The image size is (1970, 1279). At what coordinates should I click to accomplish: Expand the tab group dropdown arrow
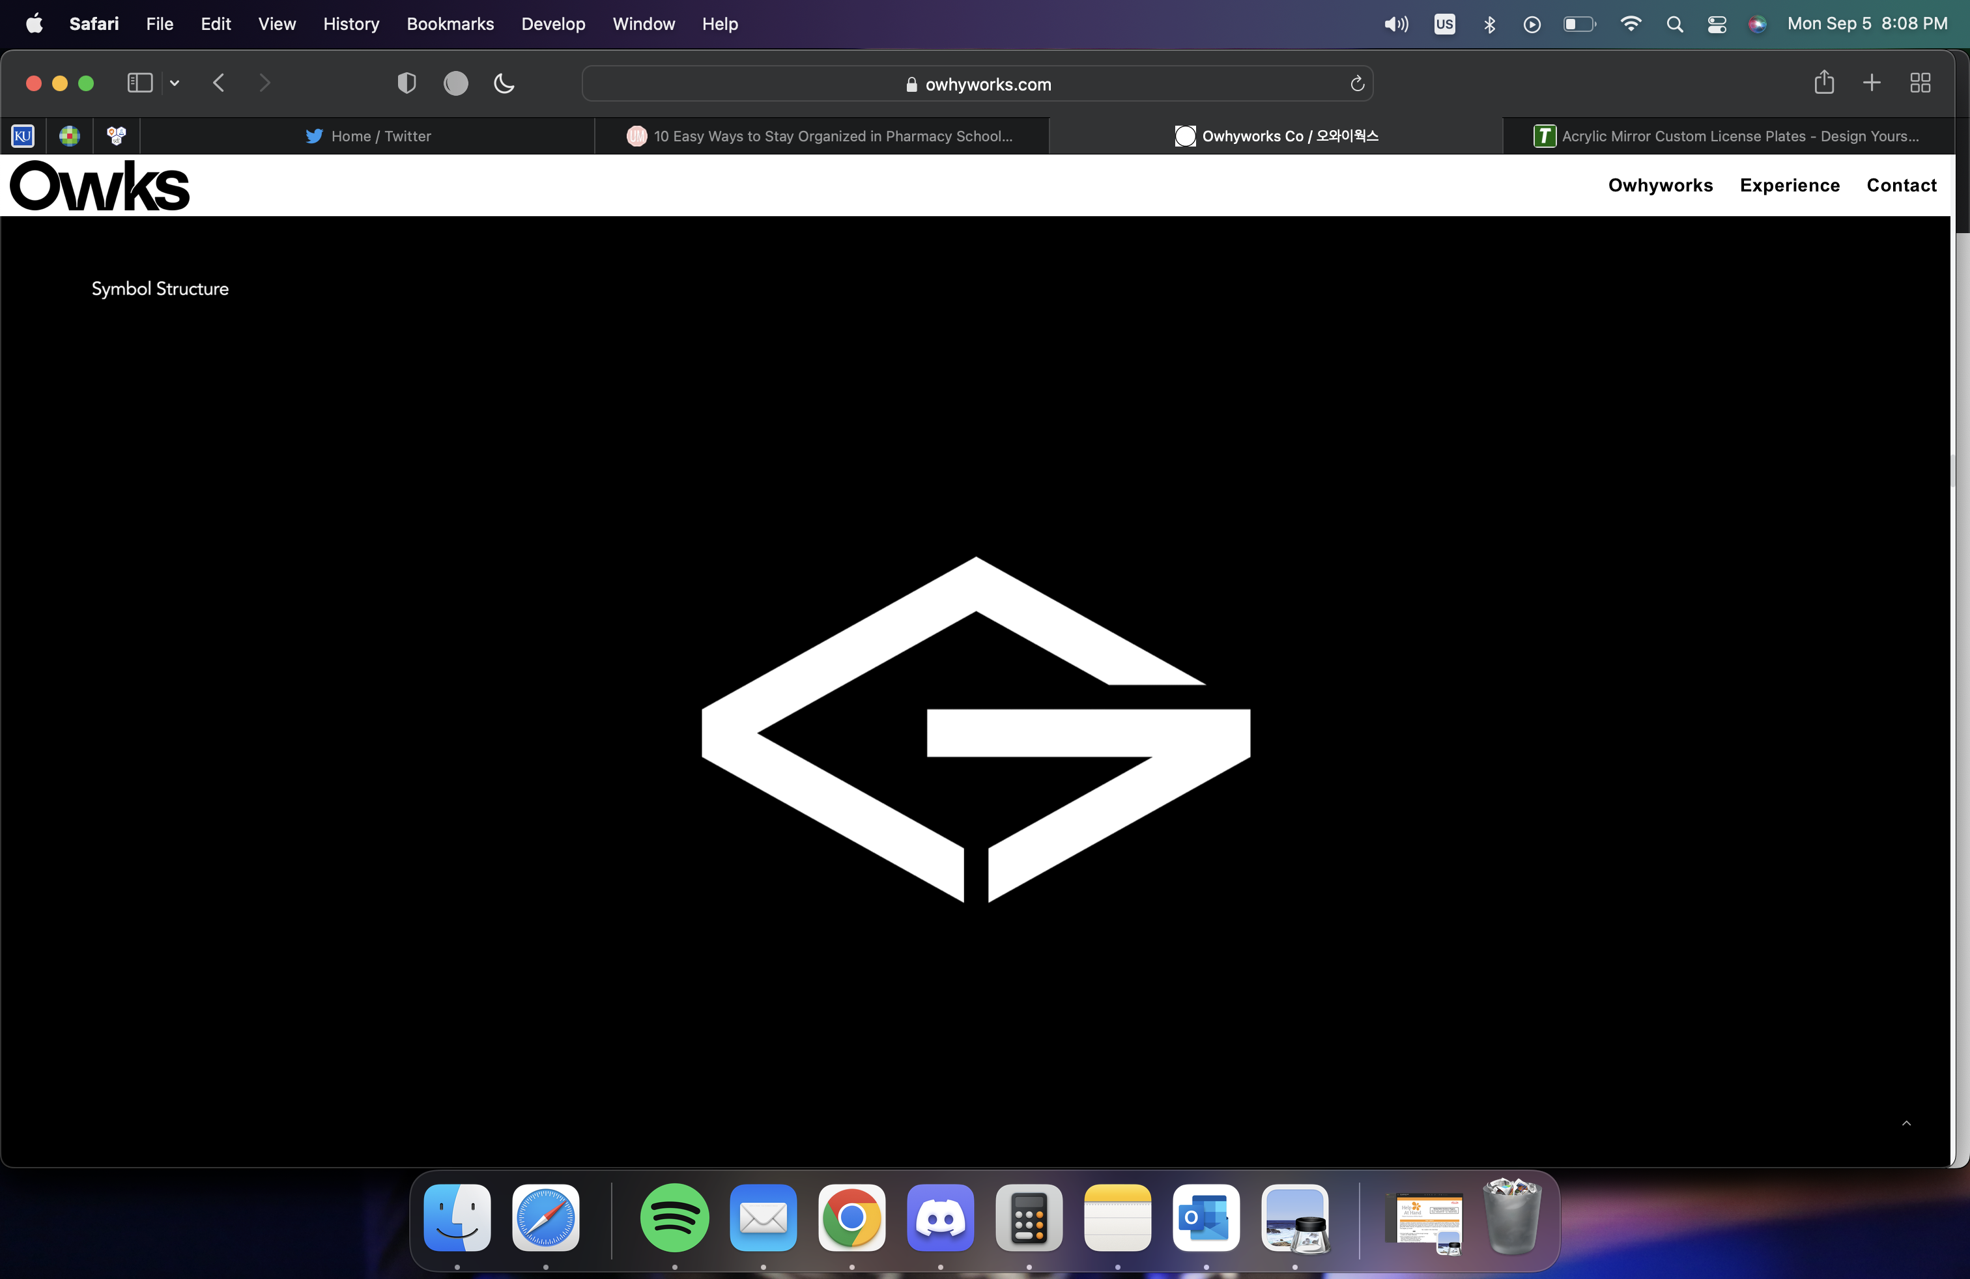[175, 83]
